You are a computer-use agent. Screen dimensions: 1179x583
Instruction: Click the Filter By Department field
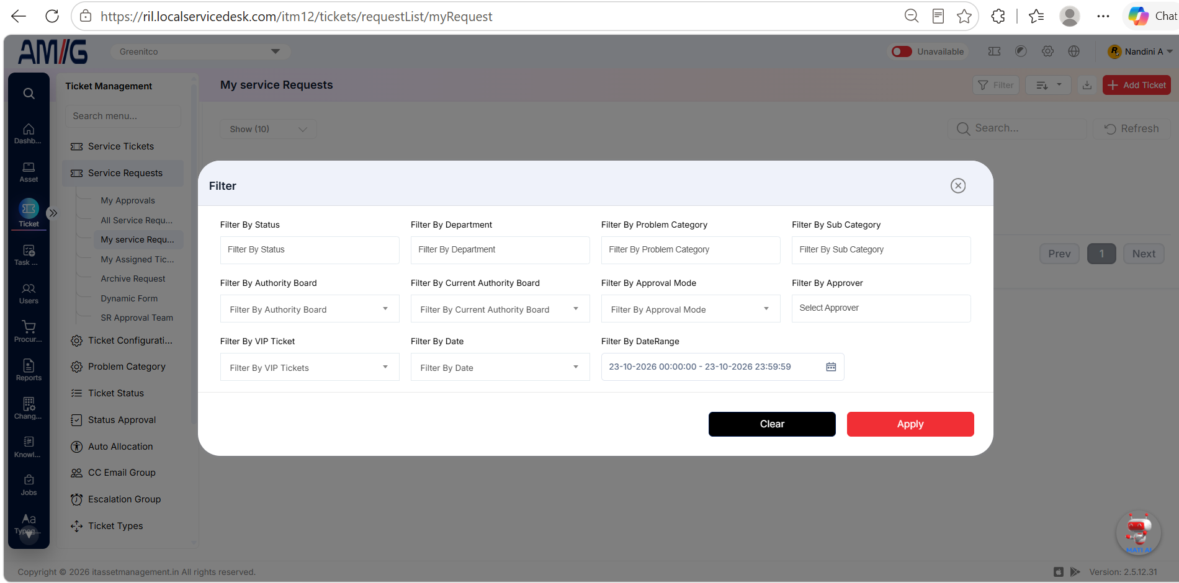click(x=500, y=250)
